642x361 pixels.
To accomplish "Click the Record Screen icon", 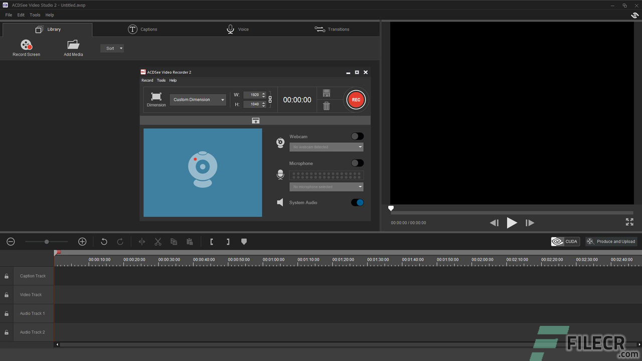I will click(x=26, y=45).
